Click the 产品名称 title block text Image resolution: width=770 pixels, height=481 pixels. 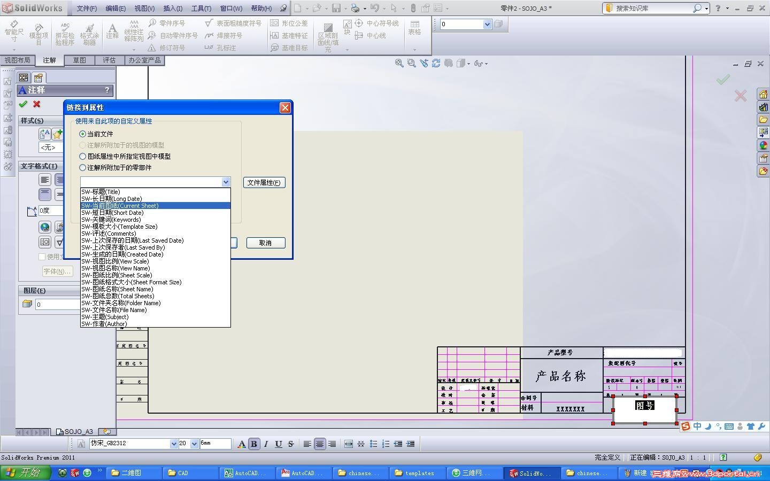pos(561,376)
